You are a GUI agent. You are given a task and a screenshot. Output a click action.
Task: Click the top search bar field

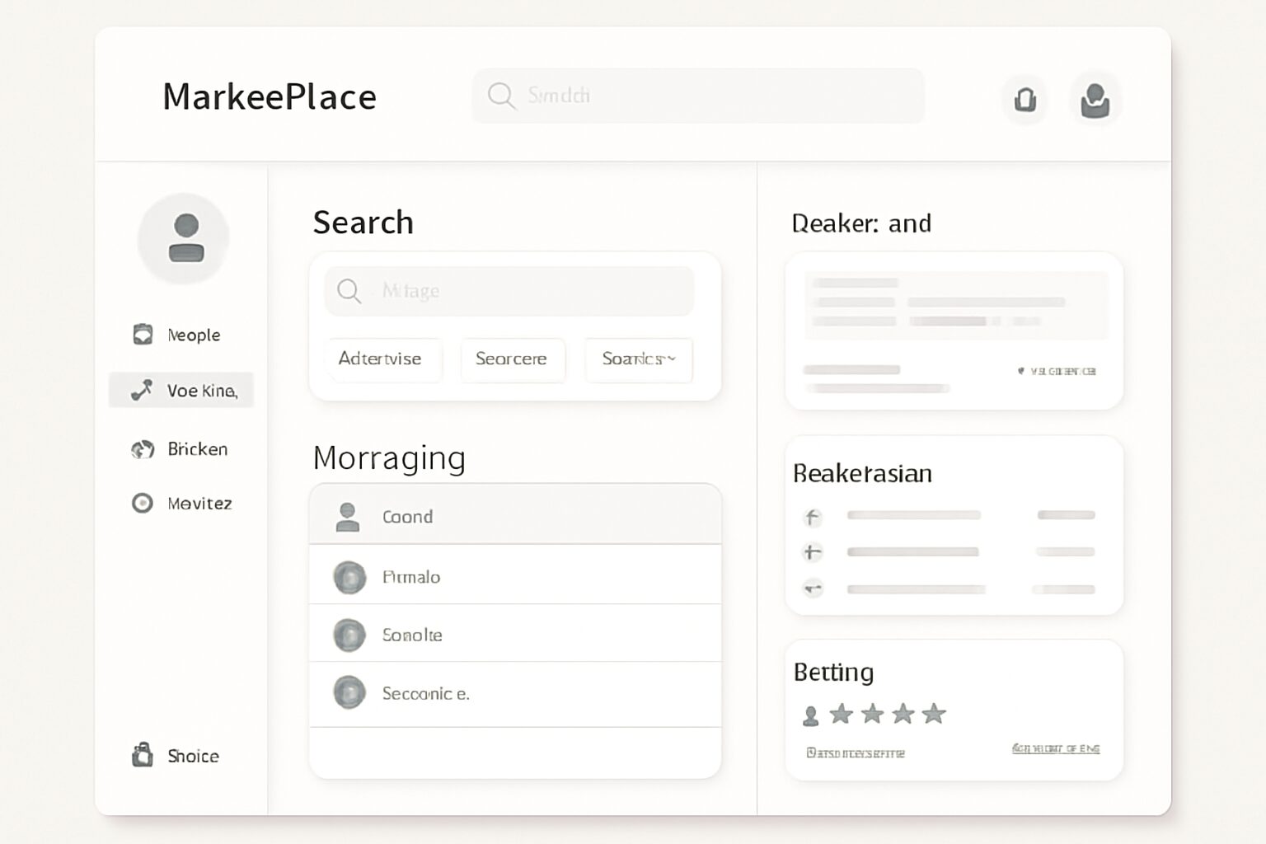coord(698,96)
